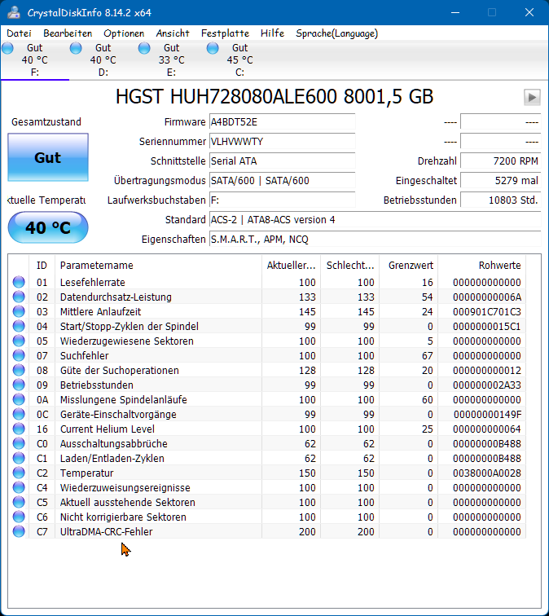Viewport: 549px width, 616px height.
Task: Click the Aktueller... column header
Action: [x=291, y=266]
